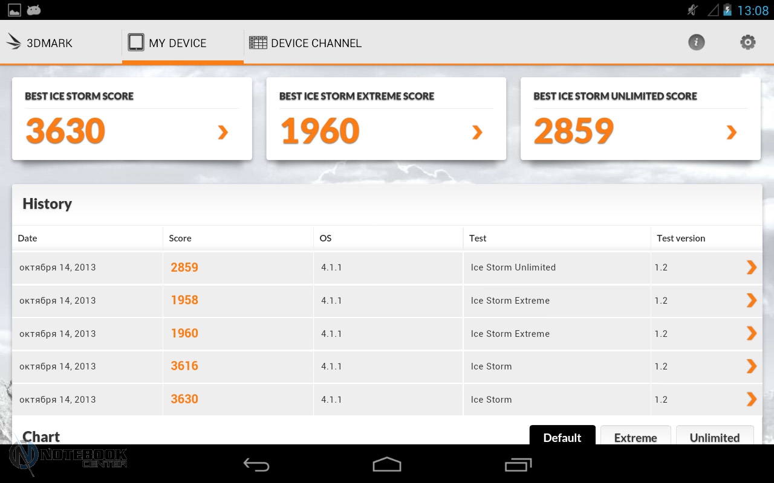The image size is (774, 483).
Task: Open details arrow for the 2859 history row
Action: coord(751,267)
